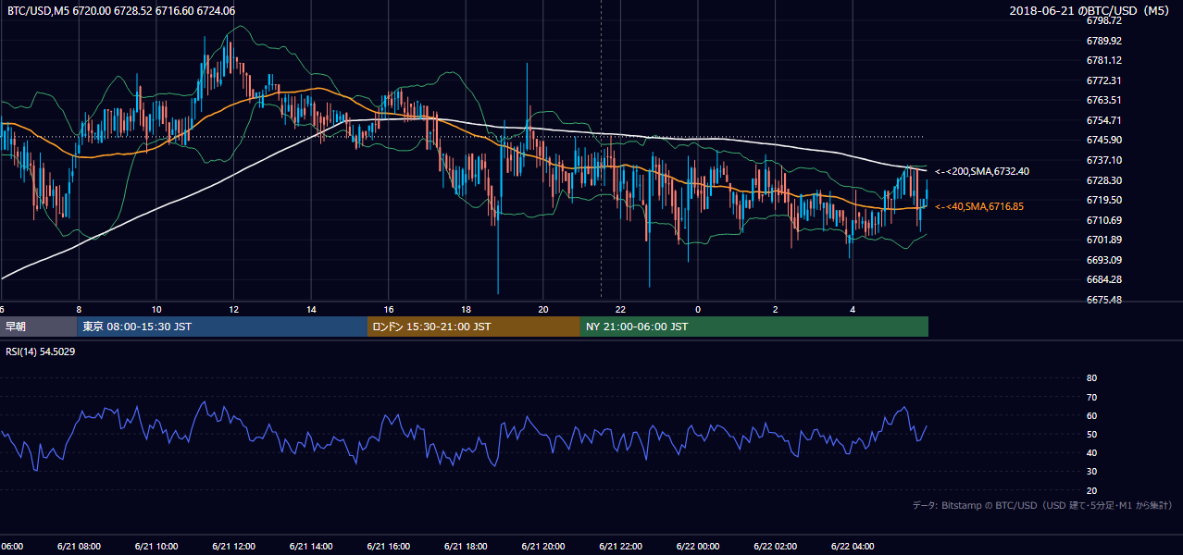Click the bottom date label 6/22 00:00
Viewport: 1183px width, 555px height.
pyautogui.click(x=698, y=547)
